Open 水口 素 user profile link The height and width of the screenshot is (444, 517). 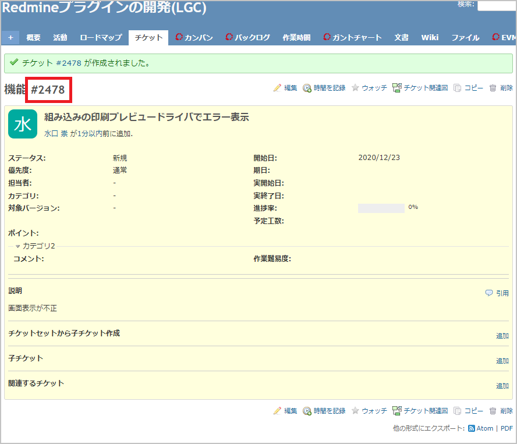coord(56,133)
